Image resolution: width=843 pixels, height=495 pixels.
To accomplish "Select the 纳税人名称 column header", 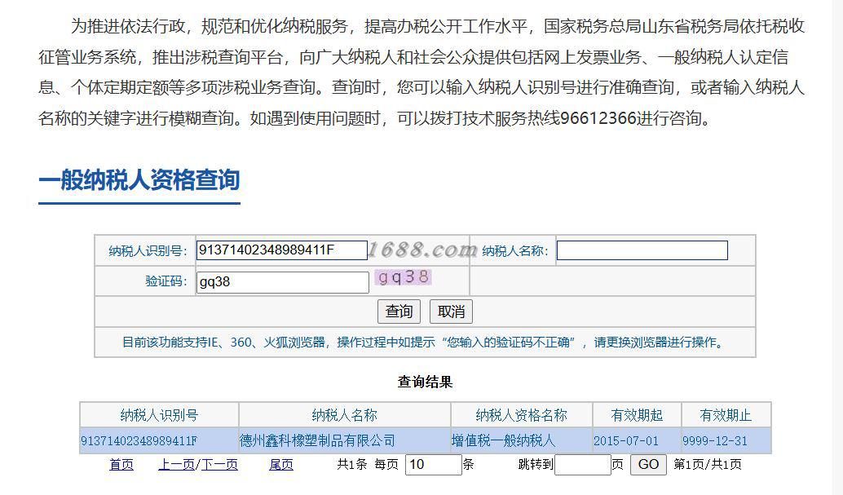I will (345, 415).
